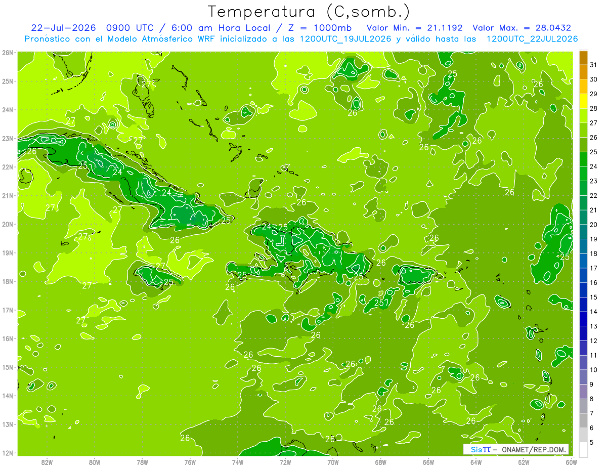Click latitude axis label '25N'
The image size is (607, 469).
pos(8,81)
